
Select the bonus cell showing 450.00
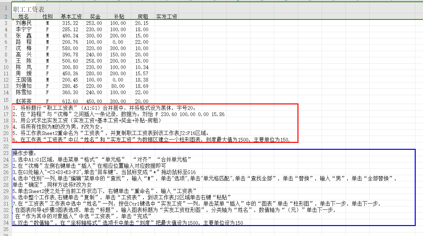(94, 101)
